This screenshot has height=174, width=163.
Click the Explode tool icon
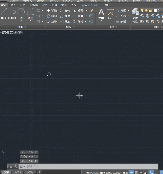pyautogui.click(x=91, y=16)
